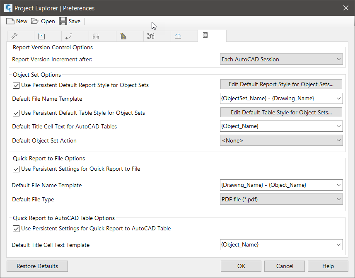Disable Persistent Settings for Quick Report to File
This screenshot has height=278, width=355.
pyautogui.click(x=16, y=169)
